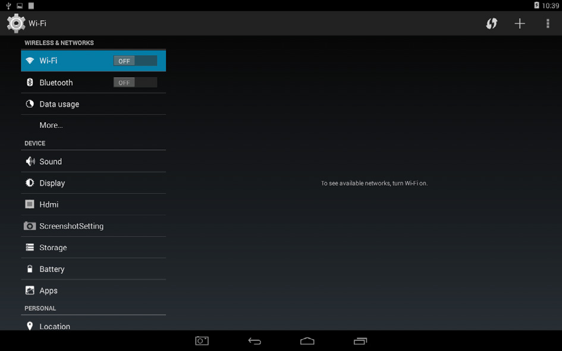Tap the WPS push button sync icon
This screenshot has height=351, width=562.
[491, 24]
